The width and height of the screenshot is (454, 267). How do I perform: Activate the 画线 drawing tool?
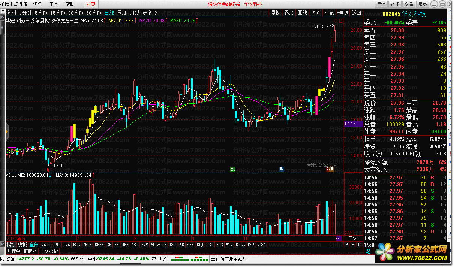tap(302, 13)
